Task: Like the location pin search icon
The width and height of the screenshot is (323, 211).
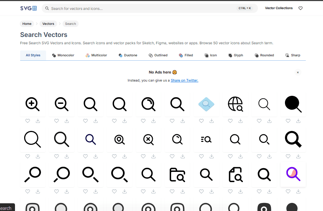Action: pyautogui.click(x=114, y=156)
